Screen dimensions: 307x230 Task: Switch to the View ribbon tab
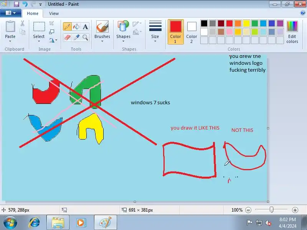click(x=54, y=13)
